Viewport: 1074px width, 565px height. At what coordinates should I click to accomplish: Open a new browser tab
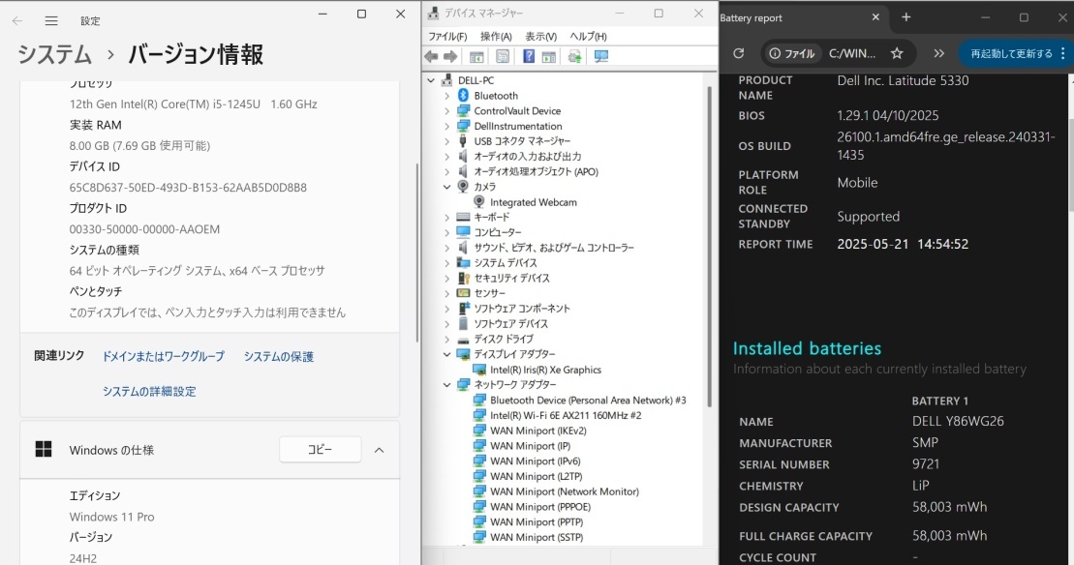pyautogui.click(x=906, y=17)
